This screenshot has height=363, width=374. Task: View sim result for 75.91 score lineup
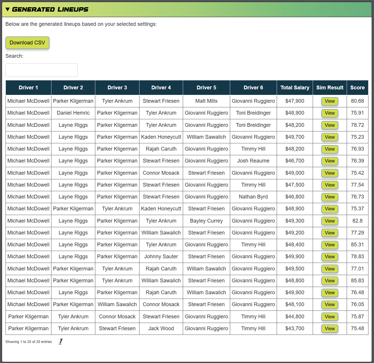[330, 113]
